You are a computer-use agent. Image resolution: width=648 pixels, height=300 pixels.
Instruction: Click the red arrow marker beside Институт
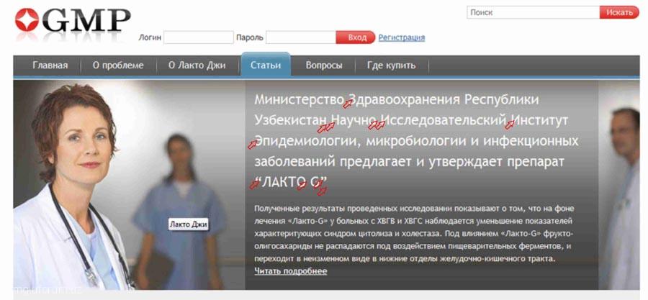tap(510, 124)
